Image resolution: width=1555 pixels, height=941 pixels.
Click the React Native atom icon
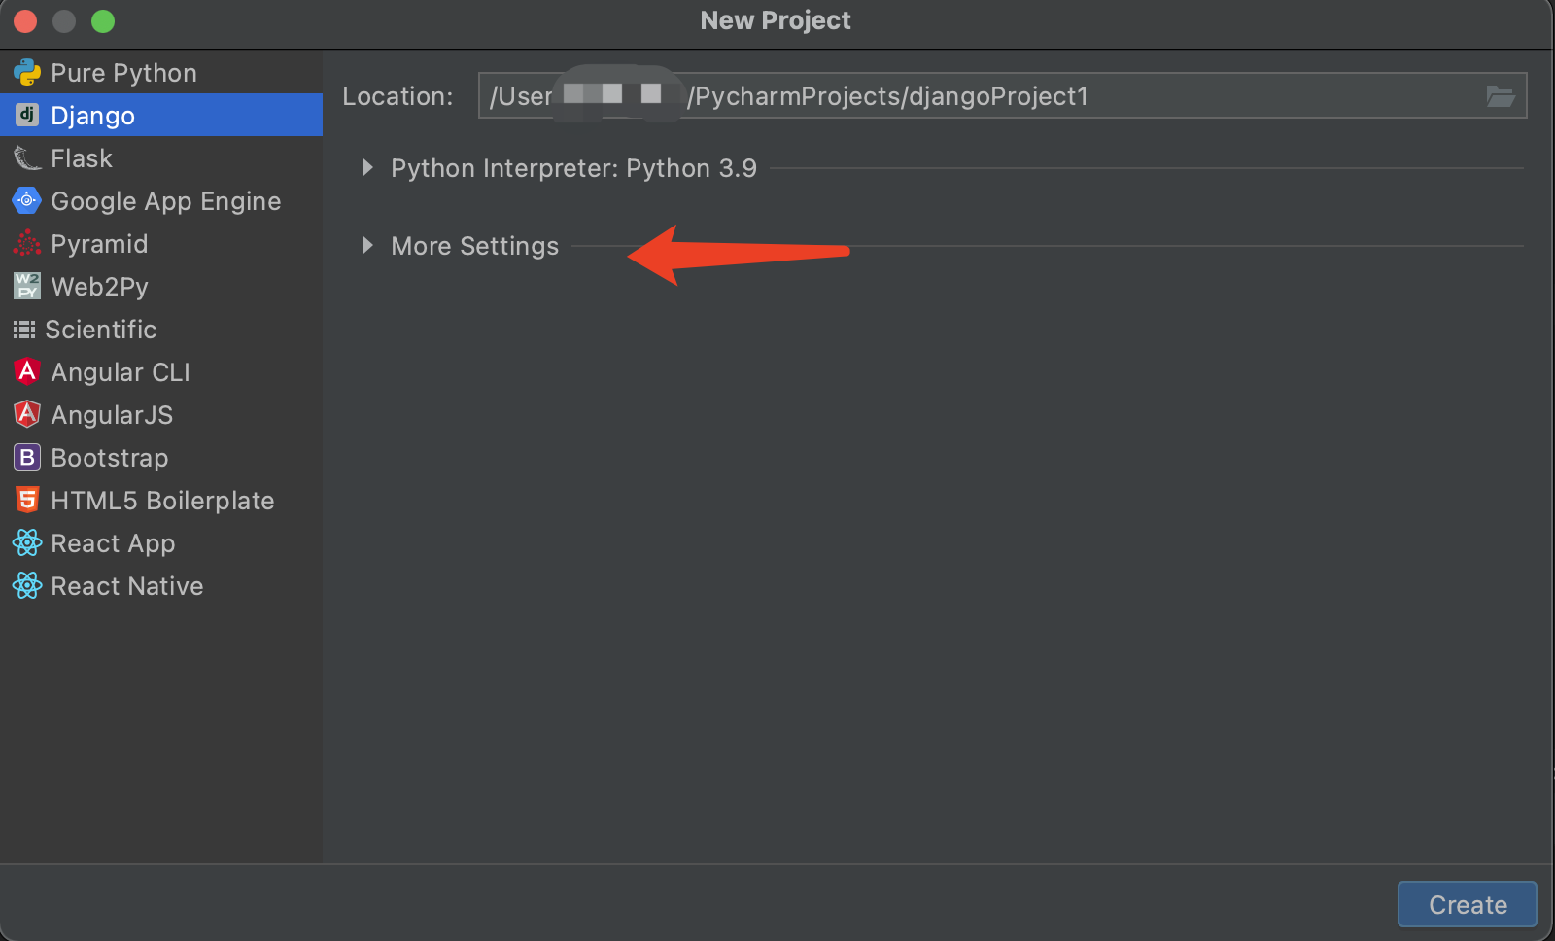(27, 585)
